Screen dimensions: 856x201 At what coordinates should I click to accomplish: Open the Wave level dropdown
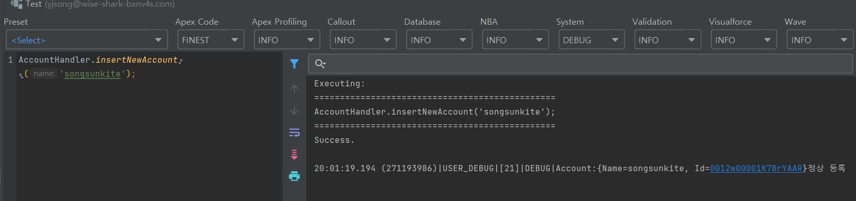[x=820, y=40]
